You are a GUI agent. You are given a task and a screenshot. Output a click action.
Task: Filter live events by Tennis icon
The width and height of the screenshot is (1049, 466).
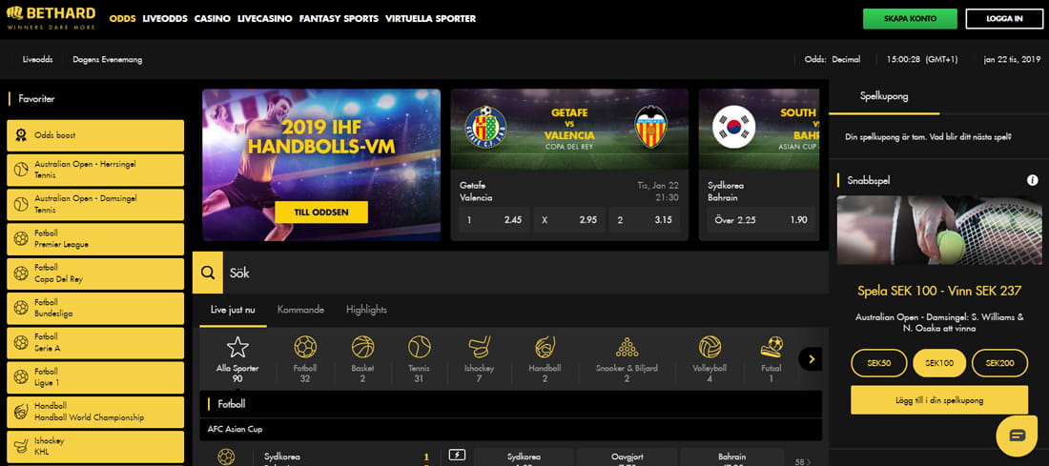coord(420,347)
